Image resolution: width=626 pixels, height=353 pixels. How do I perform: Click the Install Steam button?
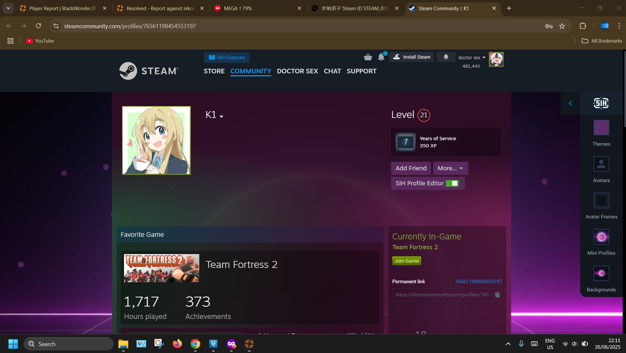412,57
